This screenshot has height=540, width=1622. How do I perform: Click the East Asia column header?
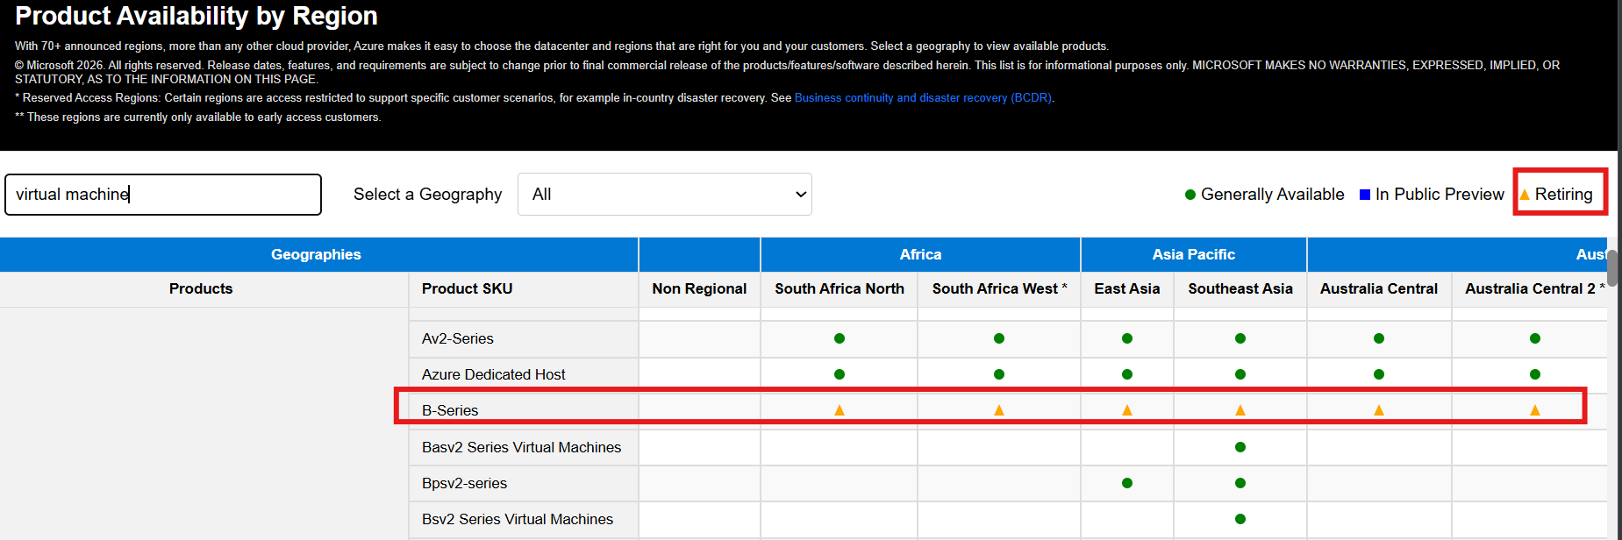1127,289
